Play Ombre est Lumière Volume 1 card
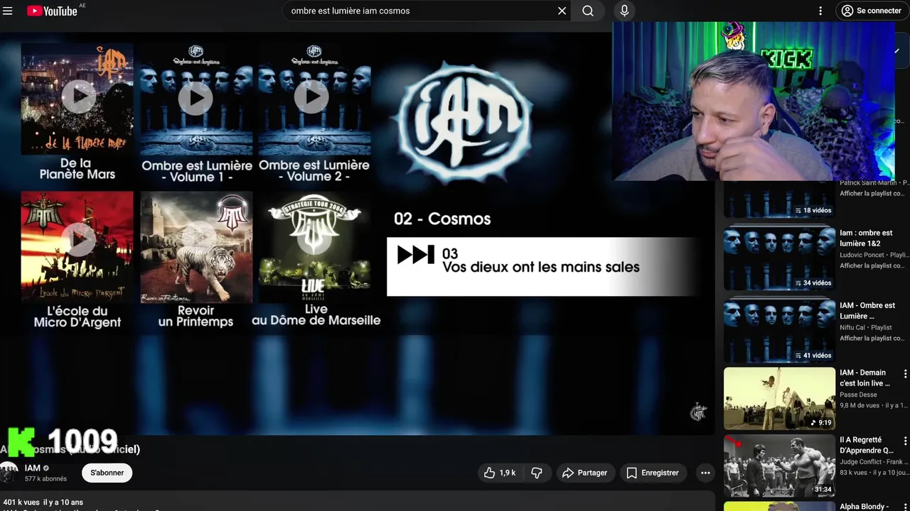Image resolution: width=910 pixels, height=511 pixels. click(196, 113)
